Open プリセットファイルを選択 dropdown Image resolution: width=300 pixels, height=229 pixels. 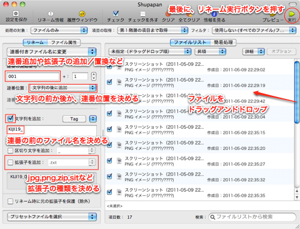point(52,217)
